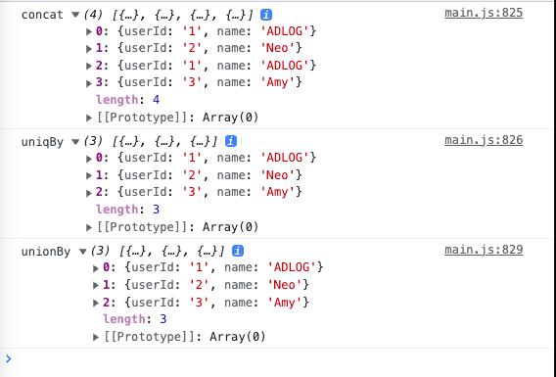Collapse the uniqBy array disclosure triangle
556x377 pixels.
[75, 142]
